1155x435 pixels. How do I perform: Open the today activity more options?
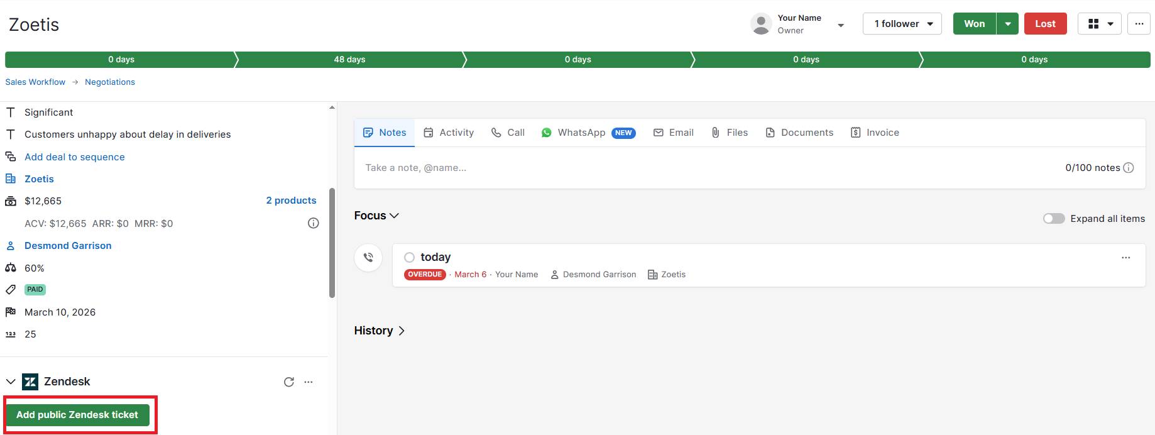pos(1125,258)
